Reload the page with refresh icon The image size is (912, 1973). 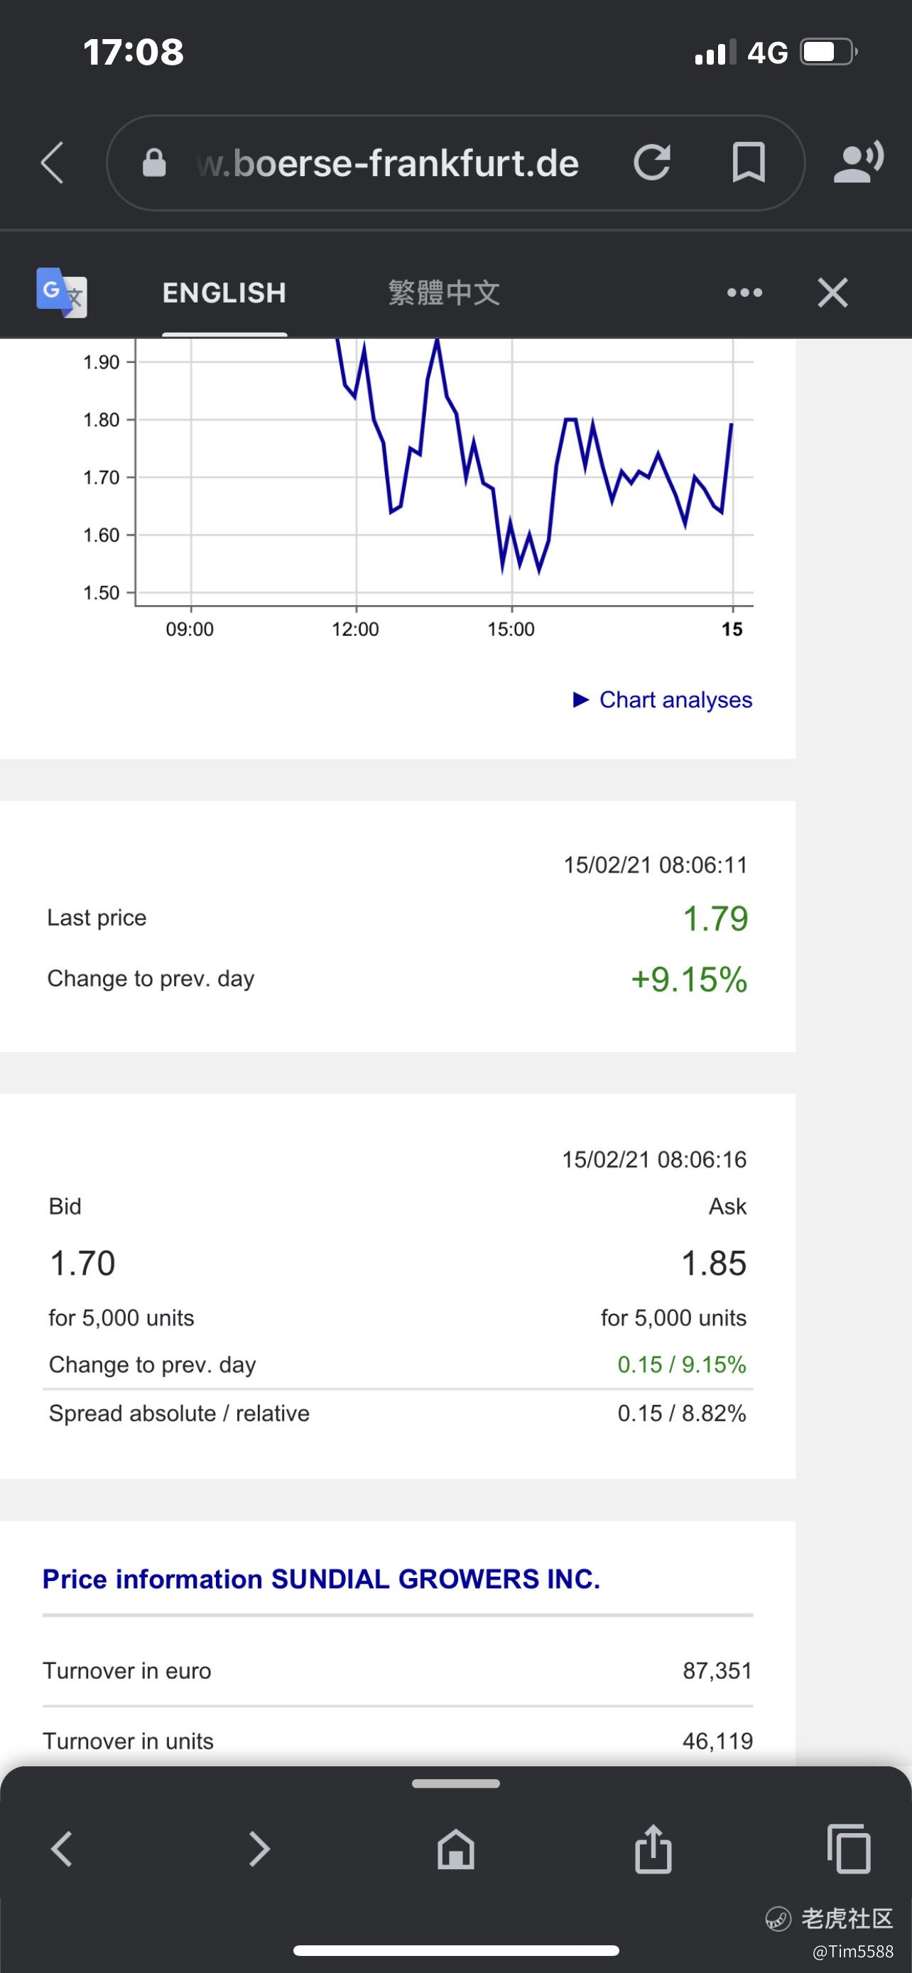click(x=651, y=163)
